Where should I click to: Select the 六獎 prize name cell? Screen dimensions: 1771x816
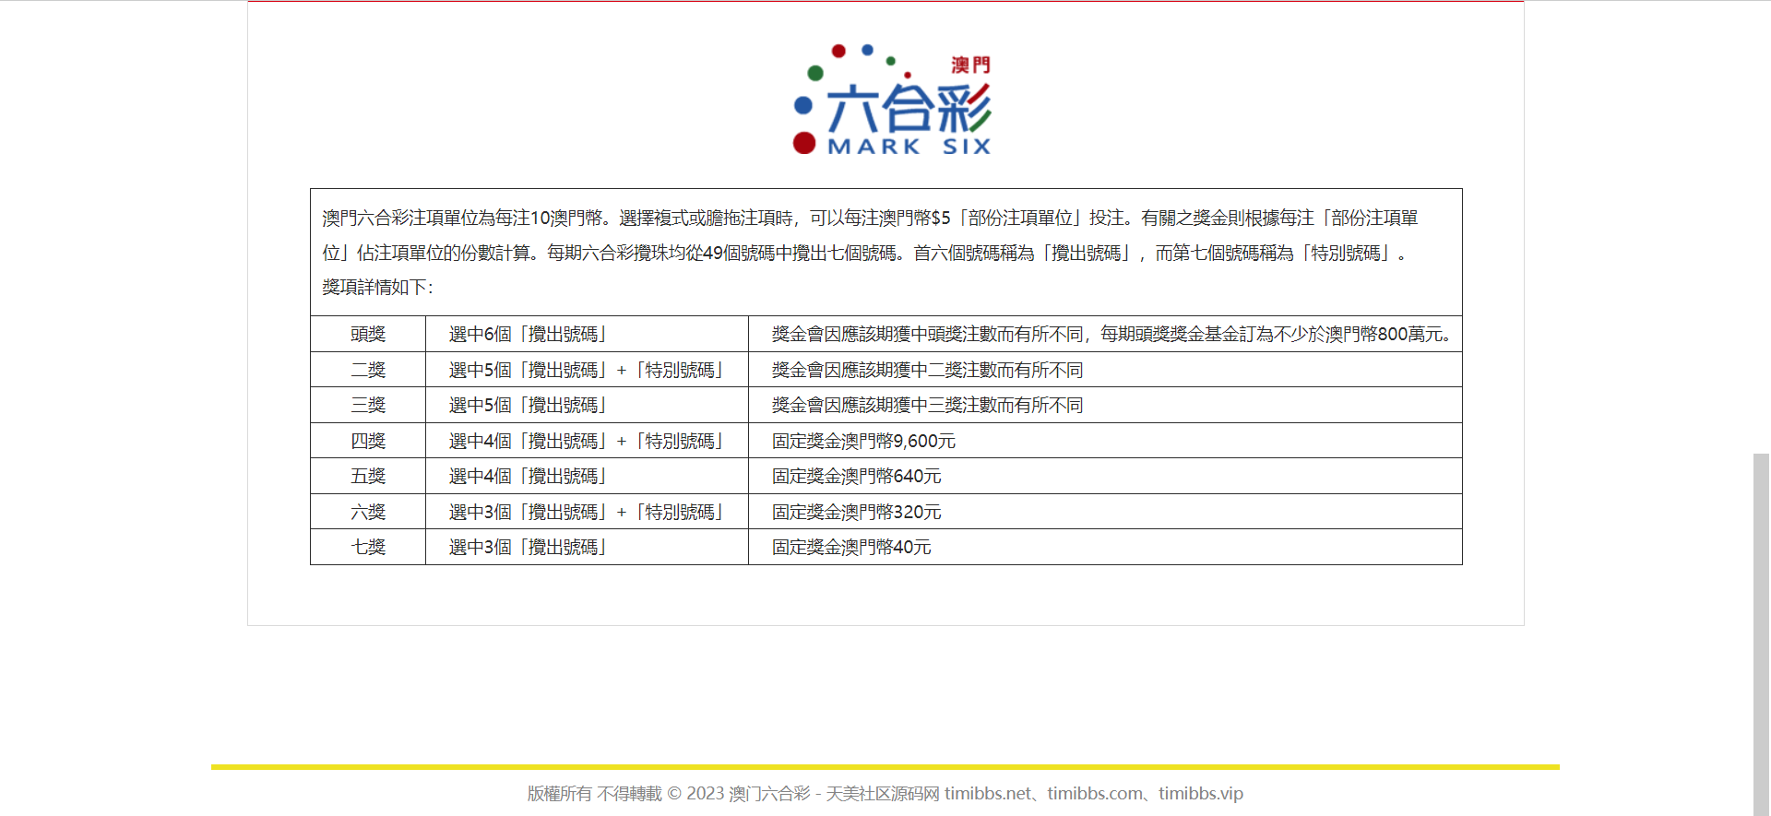pos(368,512)
